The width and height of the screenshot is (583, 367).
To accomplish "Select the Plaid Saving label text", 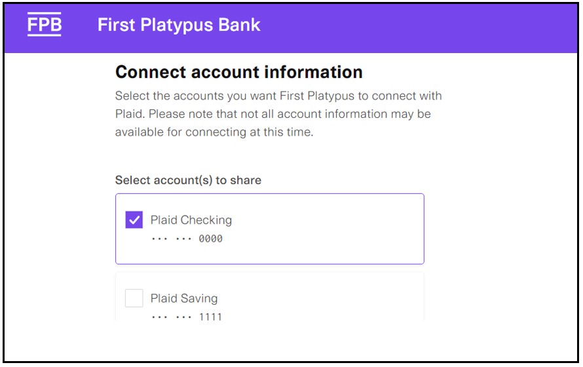I will [x=184, y=298].
